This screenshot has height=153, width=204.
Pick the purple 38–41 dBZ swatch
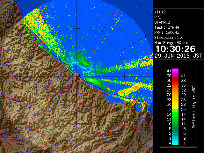[175, 76]
